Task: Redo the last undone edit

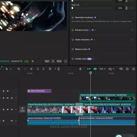Action: pyautogui.click(x=25, y=69)
